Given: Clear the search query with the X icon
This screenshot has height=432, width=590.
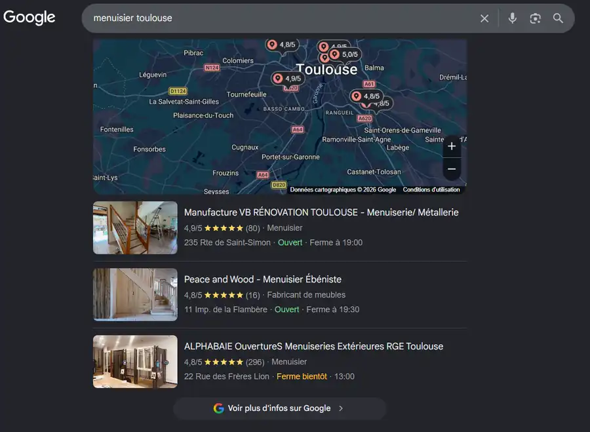Looking at the screenshot, I should [x=484, y=18].
